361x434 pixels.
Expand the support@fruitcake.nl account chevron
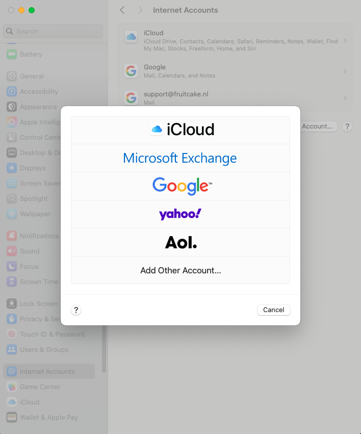click(345, 98)
